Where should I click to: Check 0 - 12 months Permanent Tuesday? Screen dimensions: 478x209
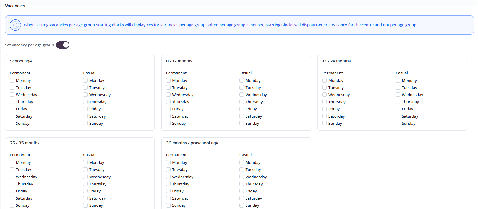(168, 88)
